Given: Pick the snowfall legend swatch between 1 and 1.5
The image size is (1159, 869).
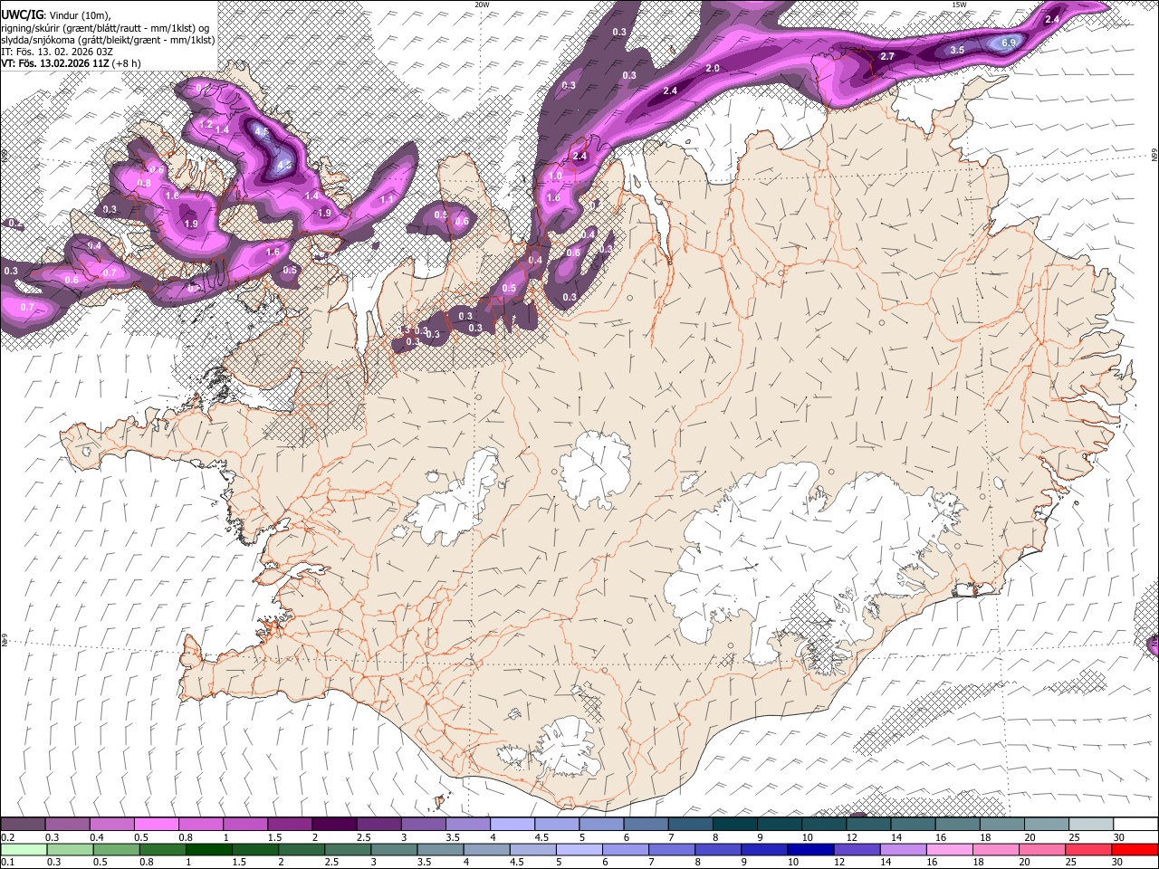Looking at the screenshot, I should [x=245, y=824].
